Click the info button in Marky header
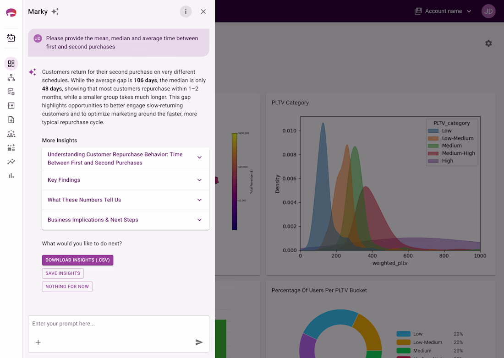Image resolution: width=504 pixels, height=358 pixels. click(x=186, y=11)
